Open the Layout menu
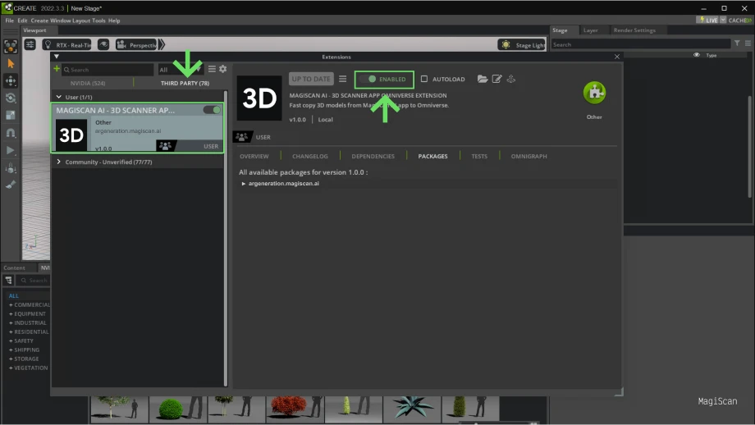The image size is (755, 425). [x=81, y=21]
